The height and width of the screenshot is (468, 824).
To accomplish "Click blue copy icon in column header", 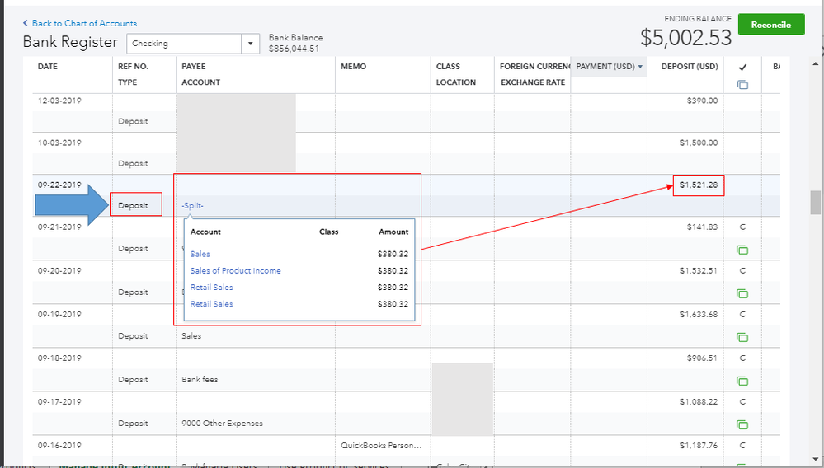I will coord(742,84).
